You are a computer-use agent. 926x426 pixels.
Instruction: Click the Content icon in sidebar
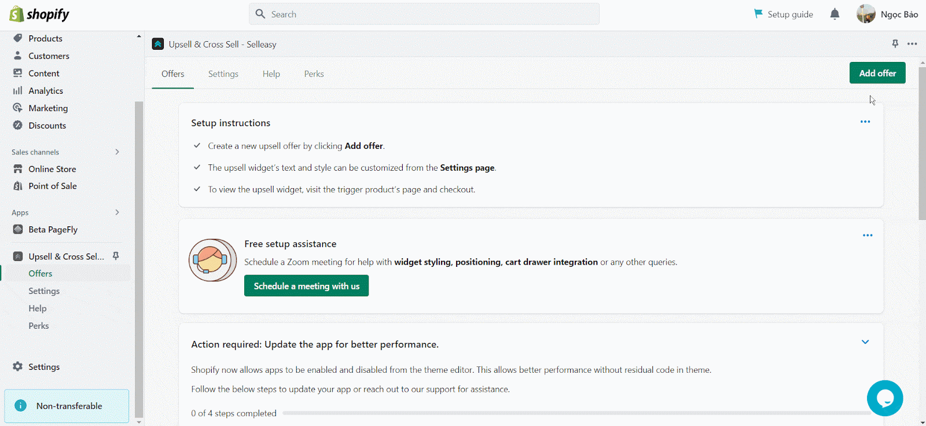pos(18,73)
